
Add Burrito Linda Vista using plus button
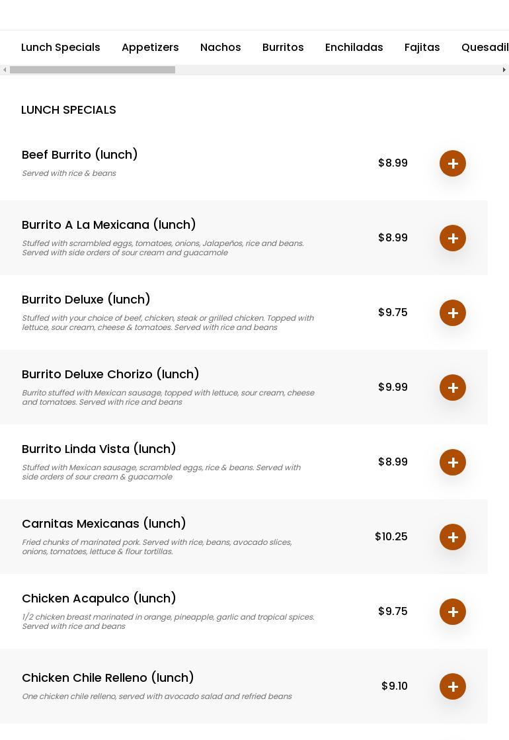pyautogui.click(x=453, y=462)
